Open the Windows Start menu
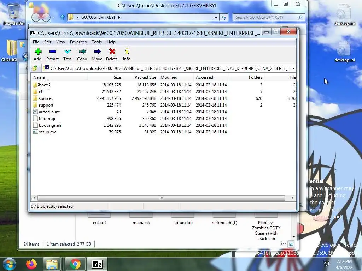This screenshot has width=362, height=271. [10, 264]
